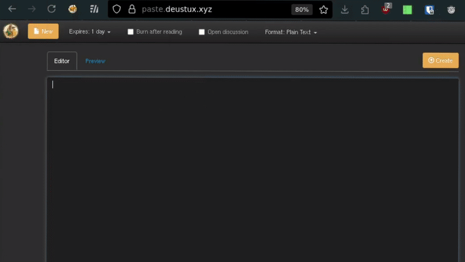The width and height of the screenshot is (465, 262).
Task: Switch to the Preview tab
Action: tap(95, 61)
